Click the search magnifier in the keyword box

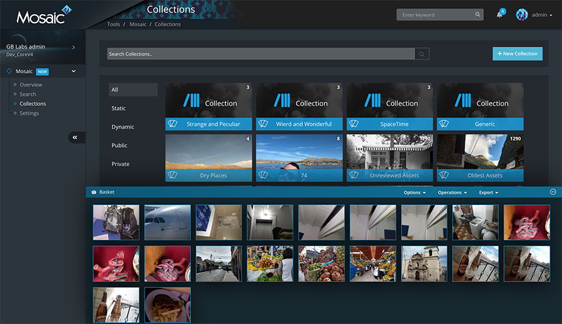pos(478,15)
